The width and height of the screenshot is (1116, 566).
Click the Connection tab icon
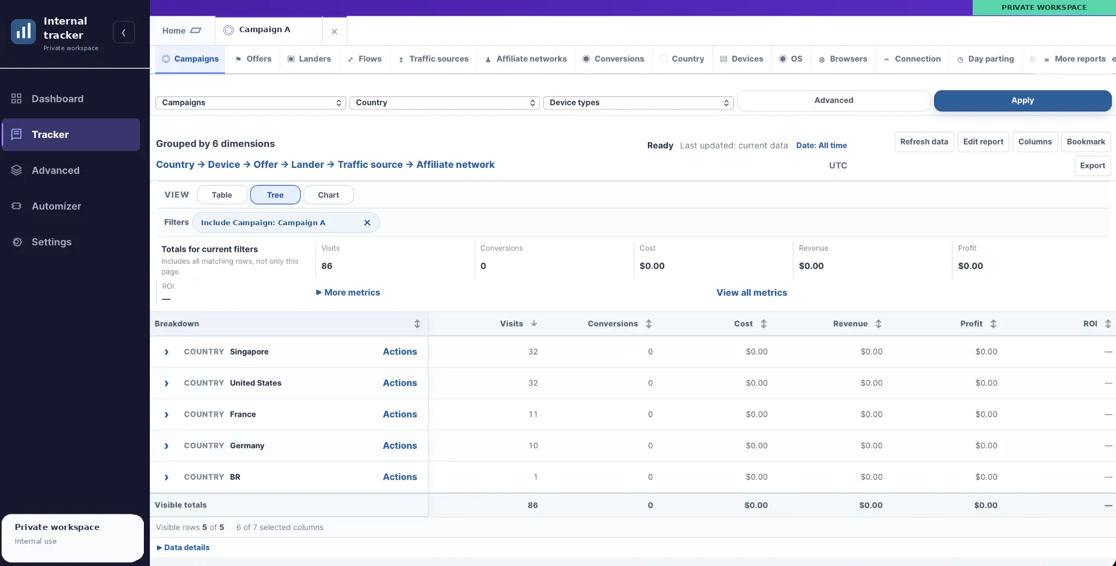pos(887,59)
